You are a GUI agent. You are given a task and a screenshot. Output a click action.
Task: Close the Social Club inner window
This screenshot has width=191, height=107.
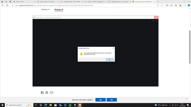point(156,21)
